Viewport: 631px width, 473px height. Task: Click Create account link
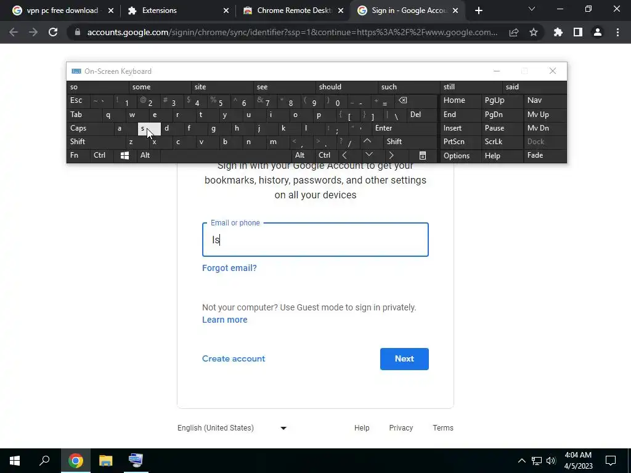click(234, 359)
